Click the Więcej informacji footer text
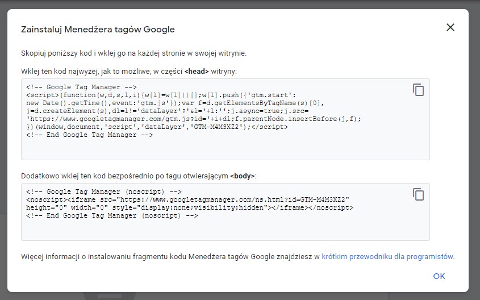Image resolution: width=480 pixels, height=300 pixels. [170, 256]
